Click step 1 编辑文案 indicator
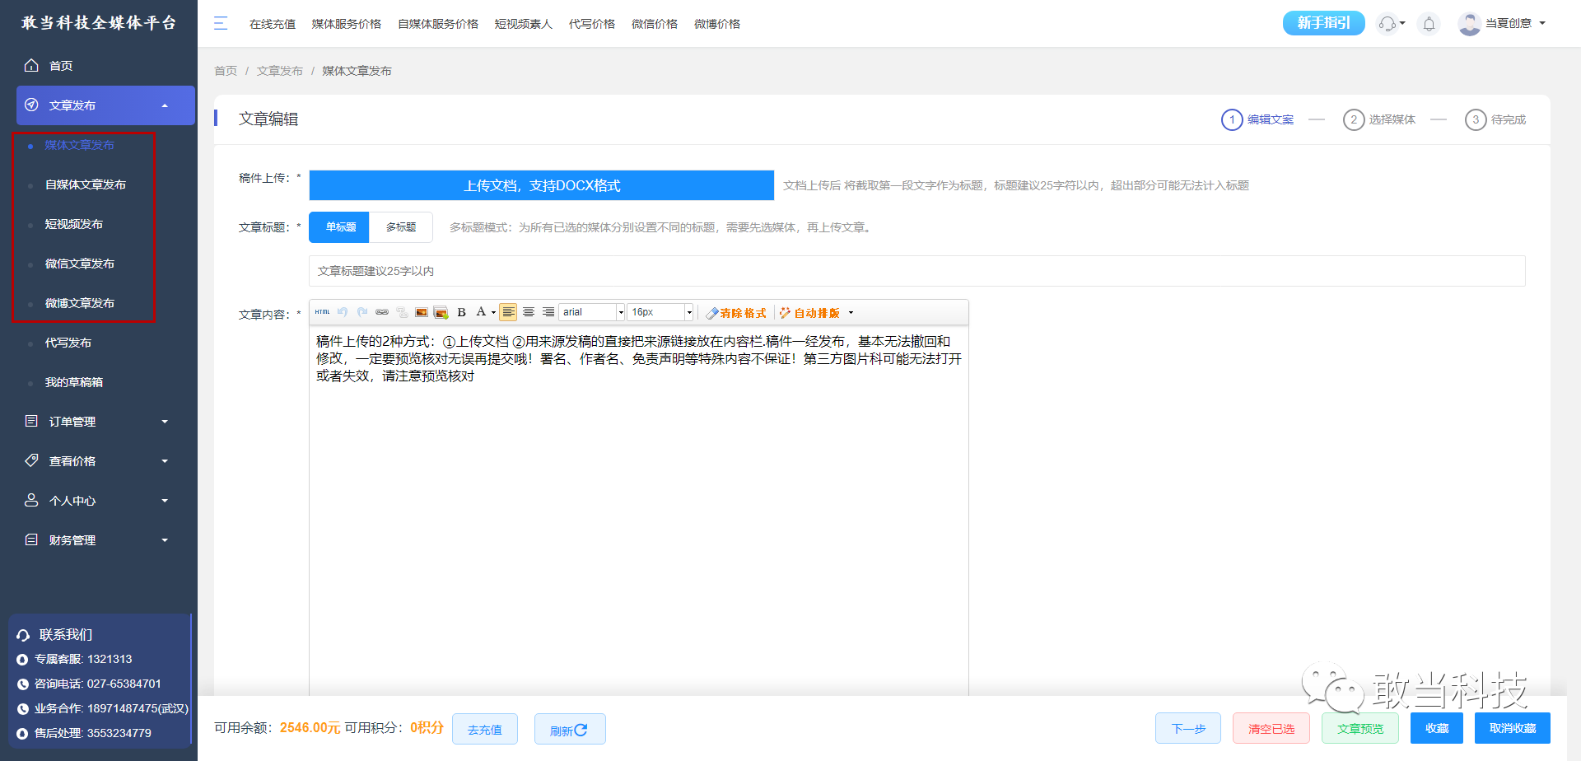This screenshot has width=1581, height=761. click(x=1257, y=120)
